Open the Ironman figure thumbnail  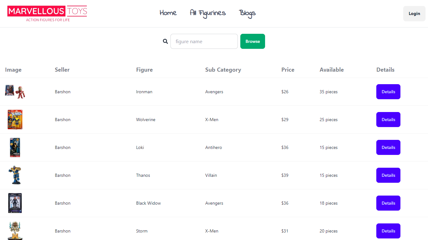pos(15,92)
